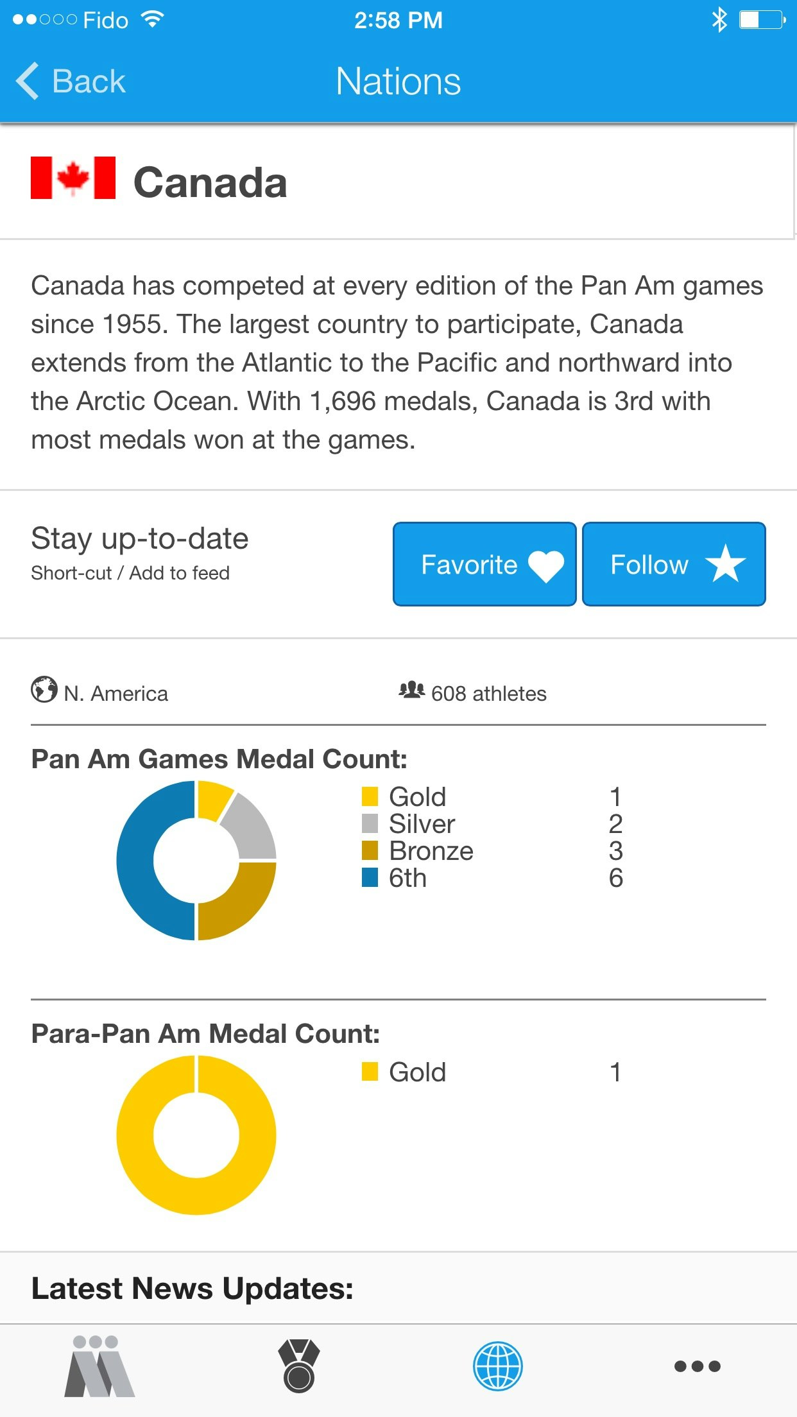
Task: Tap the Gold swatch in Pan Am legend
Action: pyautogui.click(x=370, y=796)
